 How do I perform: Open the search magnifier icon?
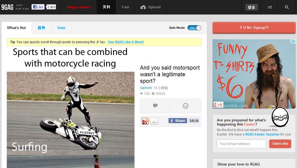pyautogui.click(x=287, y=7)
